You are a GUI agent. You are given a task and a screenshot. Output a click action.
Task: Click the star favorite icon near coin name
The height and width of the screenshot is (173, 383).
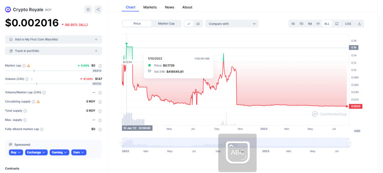pyautogui.click(x=88, y=9)
